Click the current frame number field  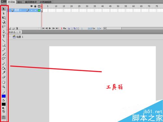(82, 28)
